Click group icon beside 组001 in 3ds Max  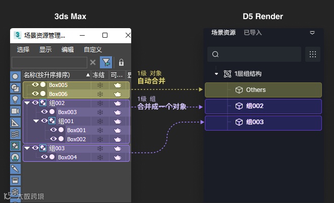pos(52,121)
